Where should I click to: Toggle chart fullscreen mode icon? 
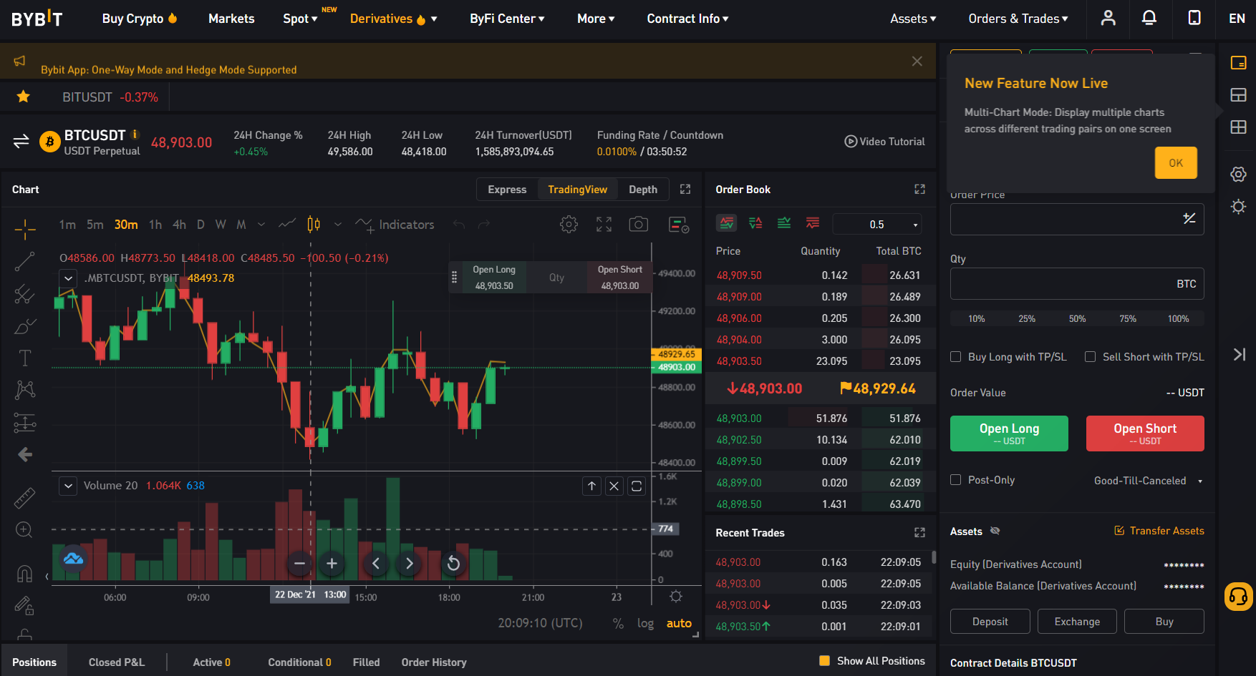[x=604, y=225]
